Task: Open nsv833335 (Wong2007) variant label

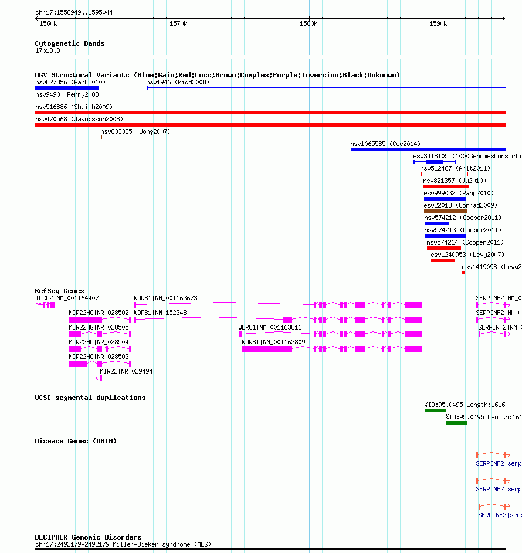Action: (135, 131)
